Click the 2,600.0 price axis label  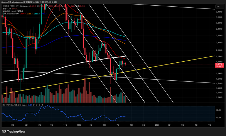[x=219, y=36]
